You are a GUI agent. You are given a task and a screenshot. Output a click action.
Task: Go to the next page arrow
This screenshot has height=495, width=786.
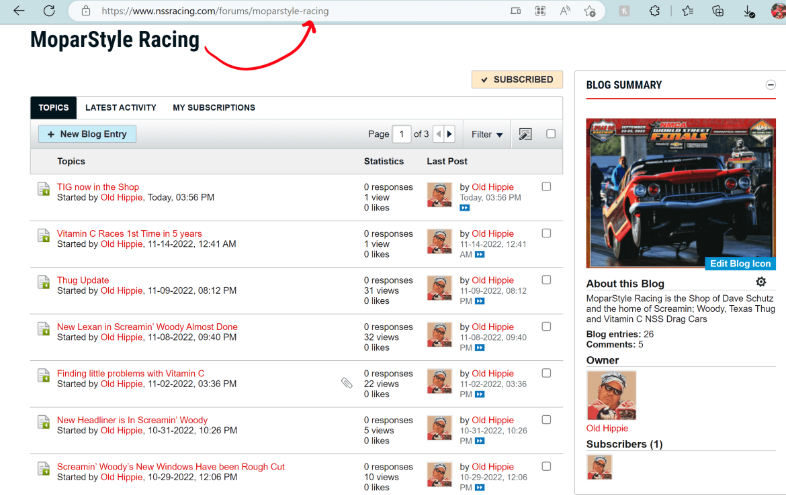449,134
